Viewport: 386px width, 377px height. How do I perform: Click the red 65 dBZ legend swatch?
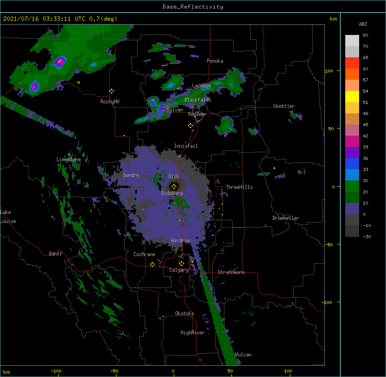pos(352,63)
